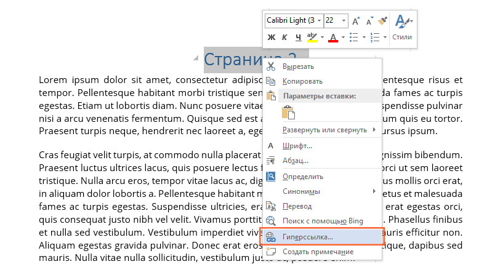Apply yellow text highlight color
487x272 pixels.
click(x=312, y=38)
